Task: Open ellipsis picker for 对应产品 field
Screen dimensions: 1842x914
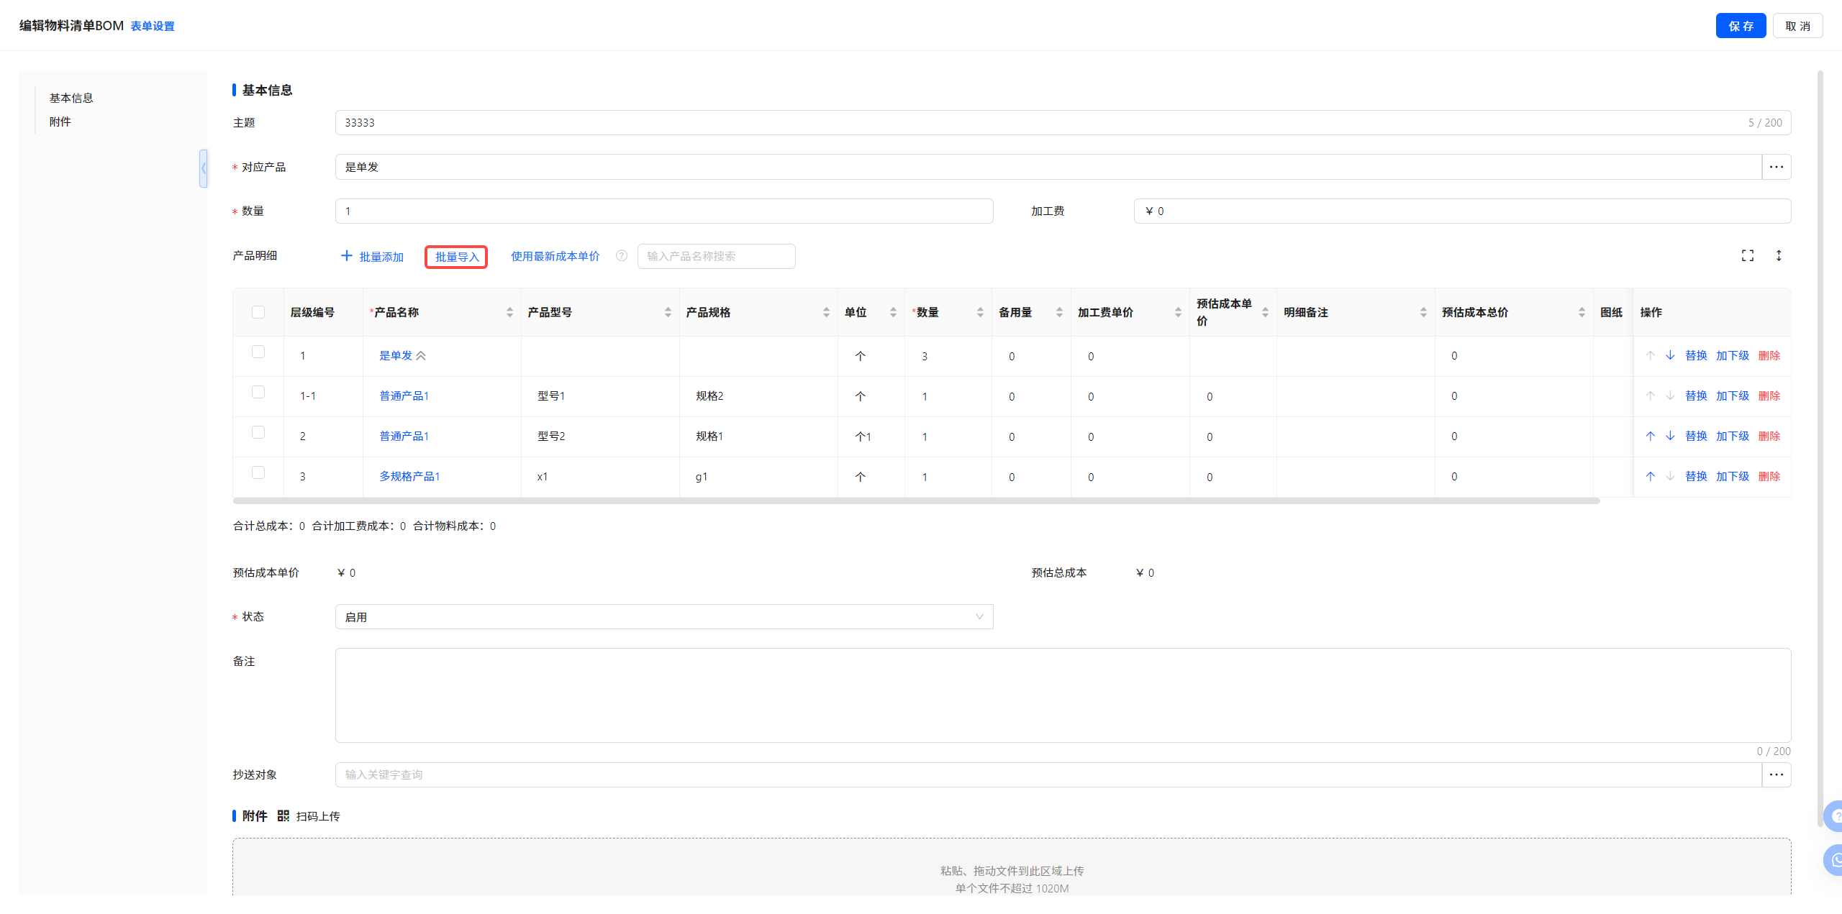Action: click(x=1776, y=167)
